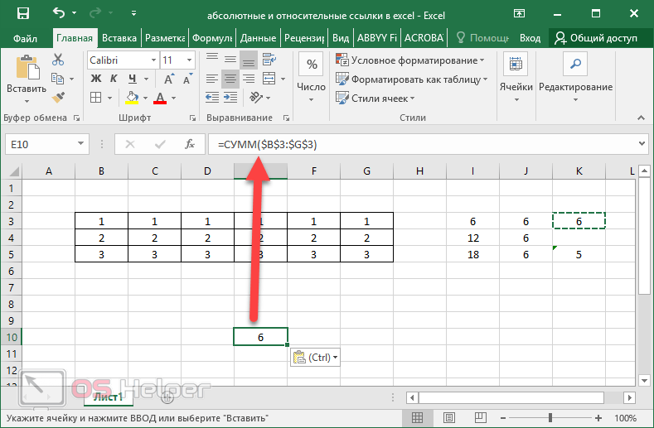654x428 pixels.
Task: Increase font size with large A icon
Action: [x=169, y=79]
